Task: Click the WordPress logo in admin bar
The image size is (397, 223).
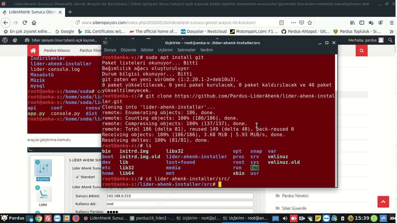Action: [x=5, y=40]
